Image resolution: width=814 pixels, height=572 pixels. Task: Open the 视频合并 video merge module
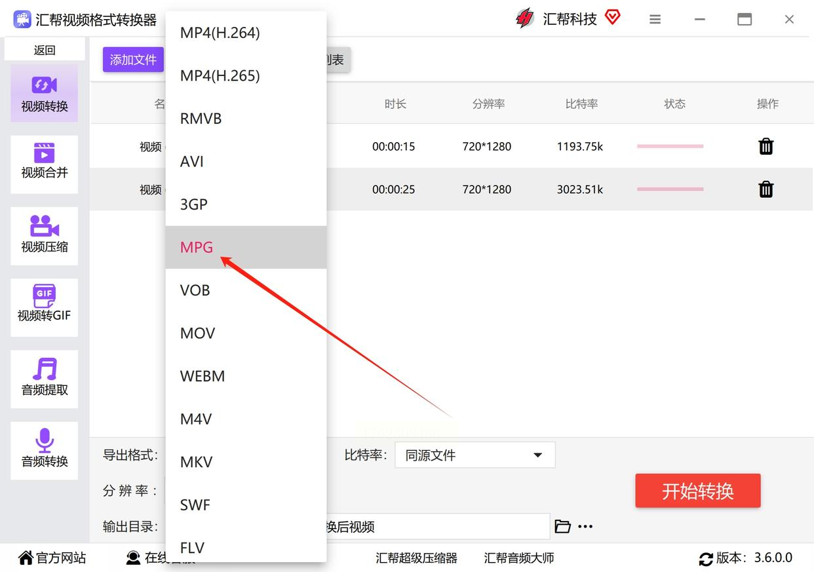coord(44,164)
